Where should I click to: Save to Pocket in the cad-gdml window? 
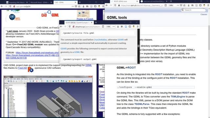coord(76,6)
